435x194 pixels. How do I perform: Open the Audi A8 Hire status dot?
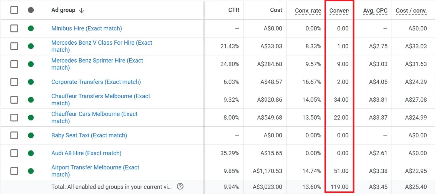coord(31,153)
